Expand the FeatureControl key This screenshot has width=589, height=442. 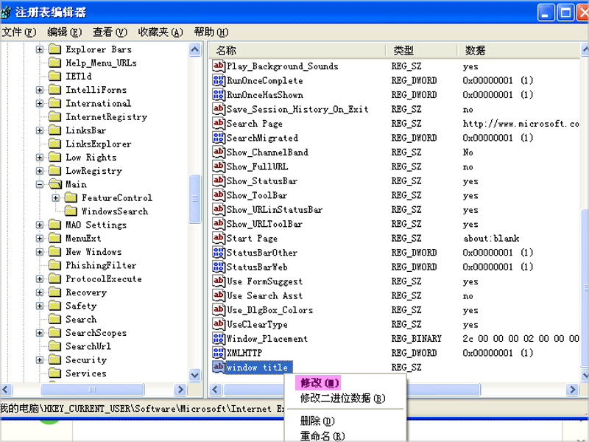point(56,197)
